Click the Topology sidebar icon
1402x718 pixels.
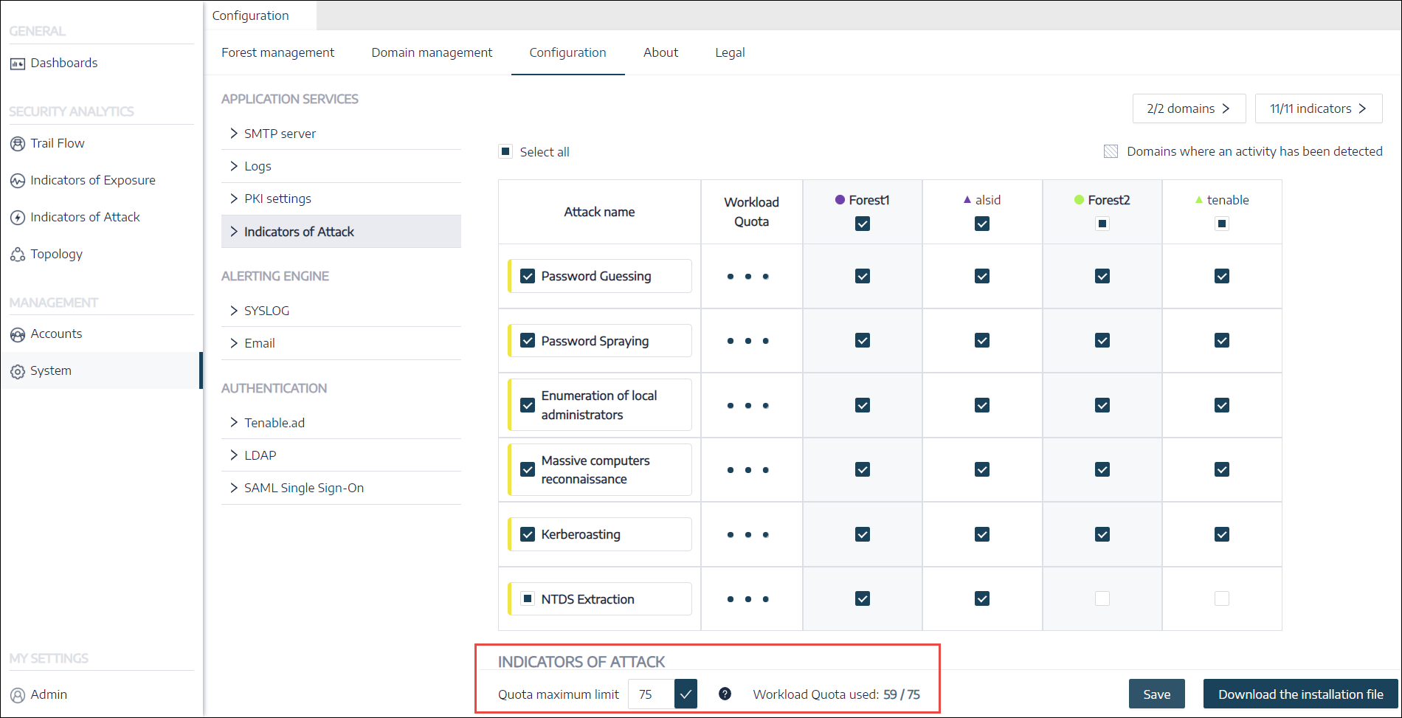pos(18,255)
